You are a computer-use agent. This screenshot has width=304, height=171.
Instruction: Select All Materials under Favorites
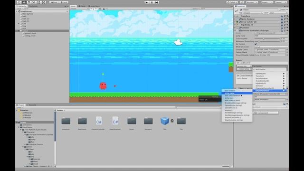pyautogui.click(x=28, y=113)
